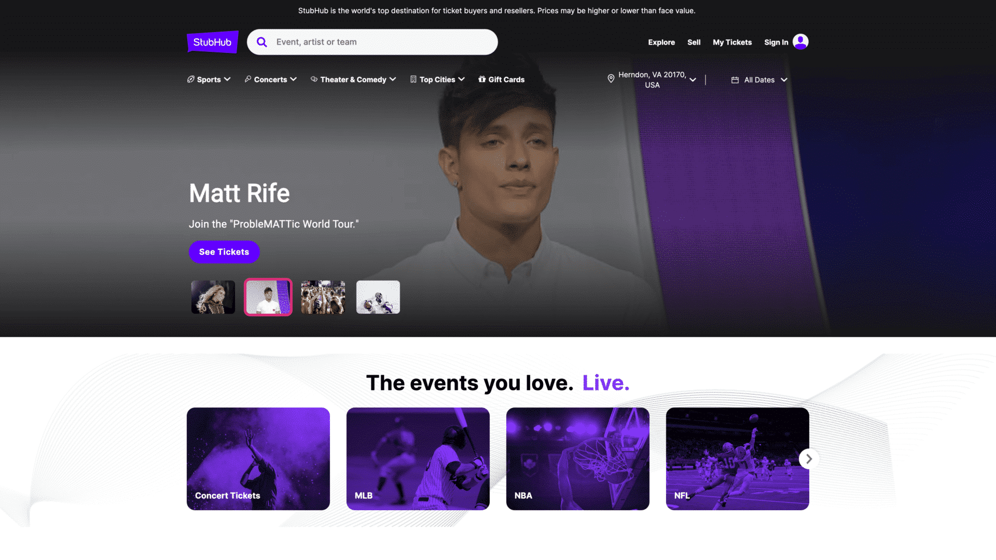996x560 pixels.
Task: Expand the Sports menu
Action: [209, 79]
